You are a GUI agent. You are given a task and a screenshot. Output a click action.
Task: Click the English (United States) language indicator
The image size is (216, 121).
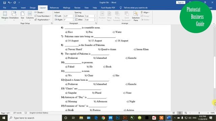click(x=39, y=113)
